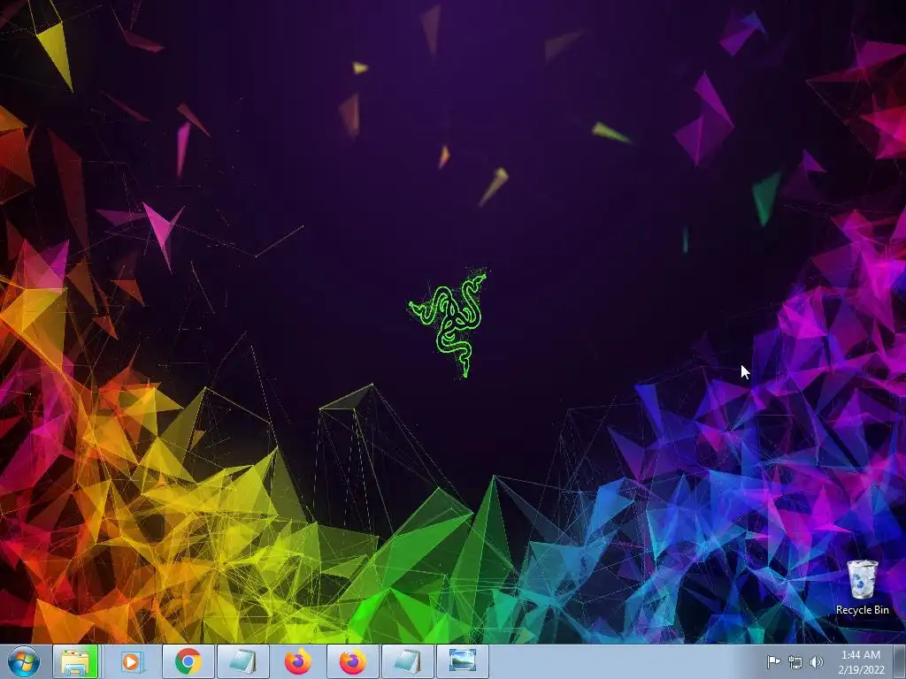Open the photo viewer taskbar icon
The image size is (906, 679).
point(463,661)
